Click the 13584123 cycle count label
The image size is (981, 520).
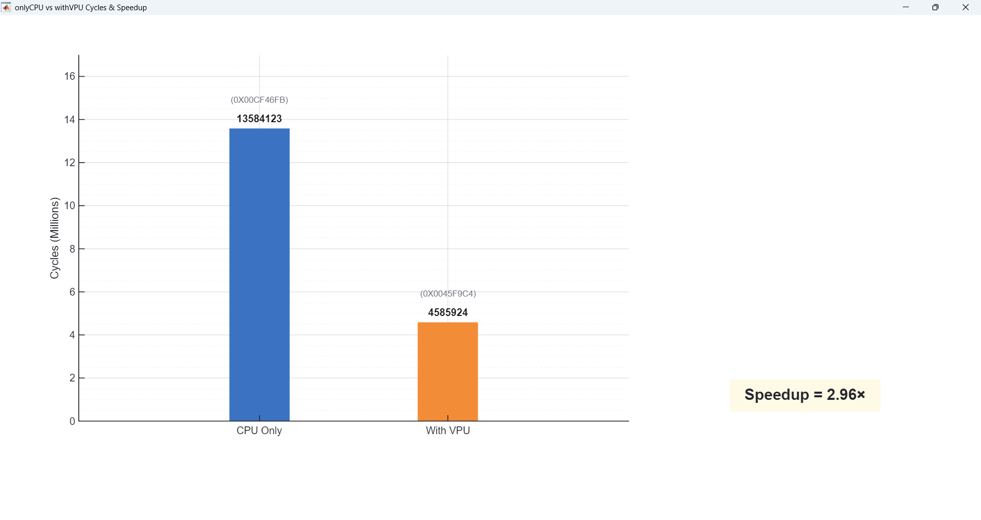coord(259,119)
